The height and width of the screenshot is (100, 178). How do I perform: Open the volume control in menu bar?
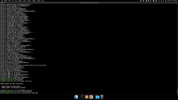point(151,1)
